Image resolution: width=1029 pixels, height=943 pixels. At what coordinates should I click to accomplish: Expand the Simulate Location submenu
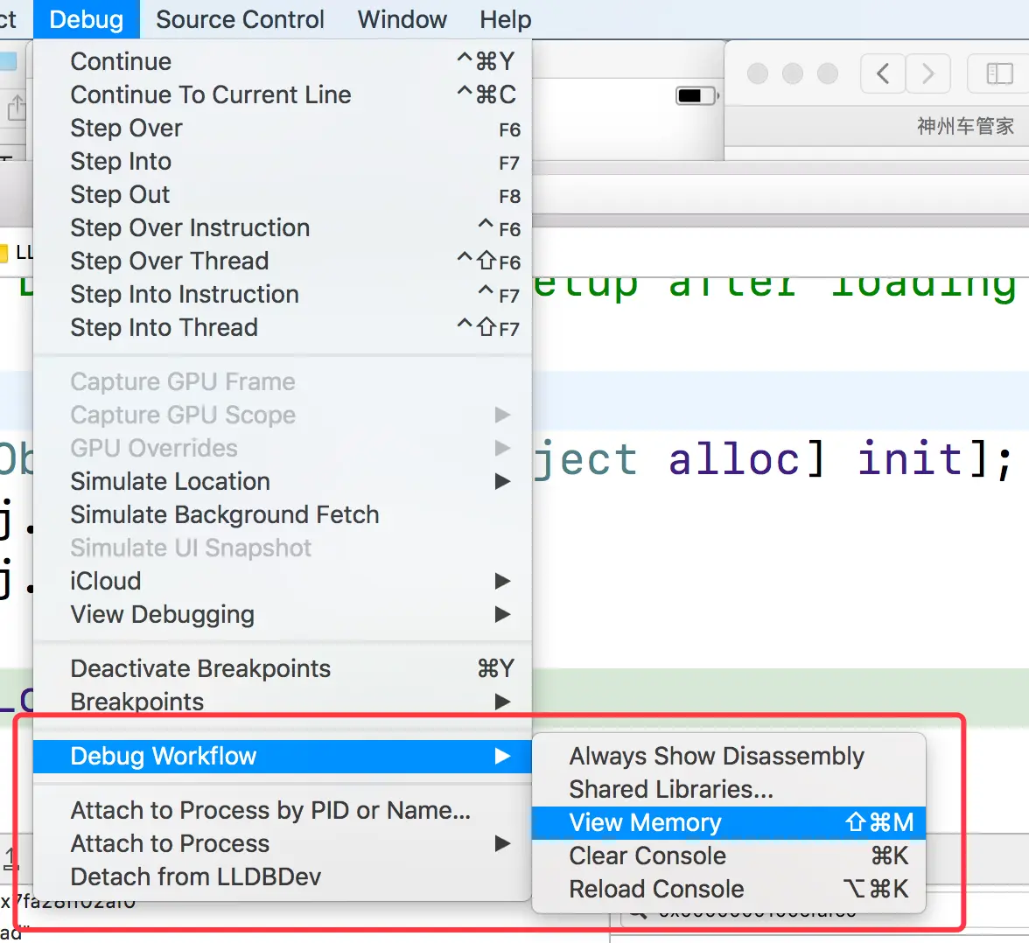pos(282,482)
